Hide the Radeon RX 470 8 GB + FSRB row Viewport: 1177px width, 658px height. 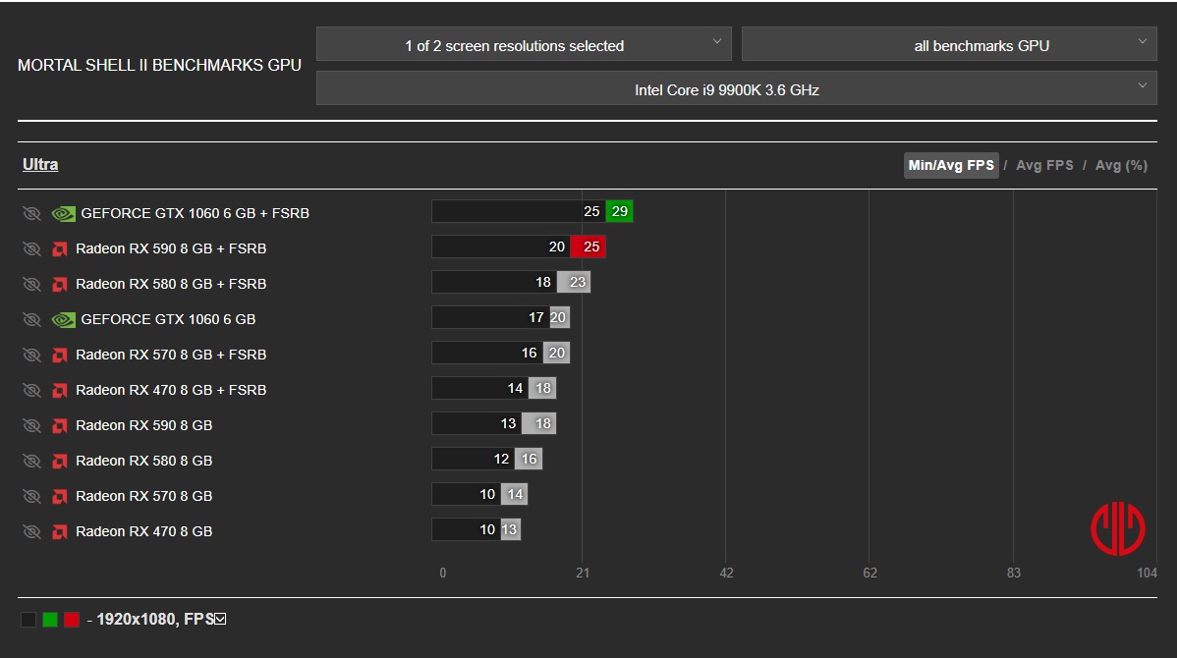31,390
